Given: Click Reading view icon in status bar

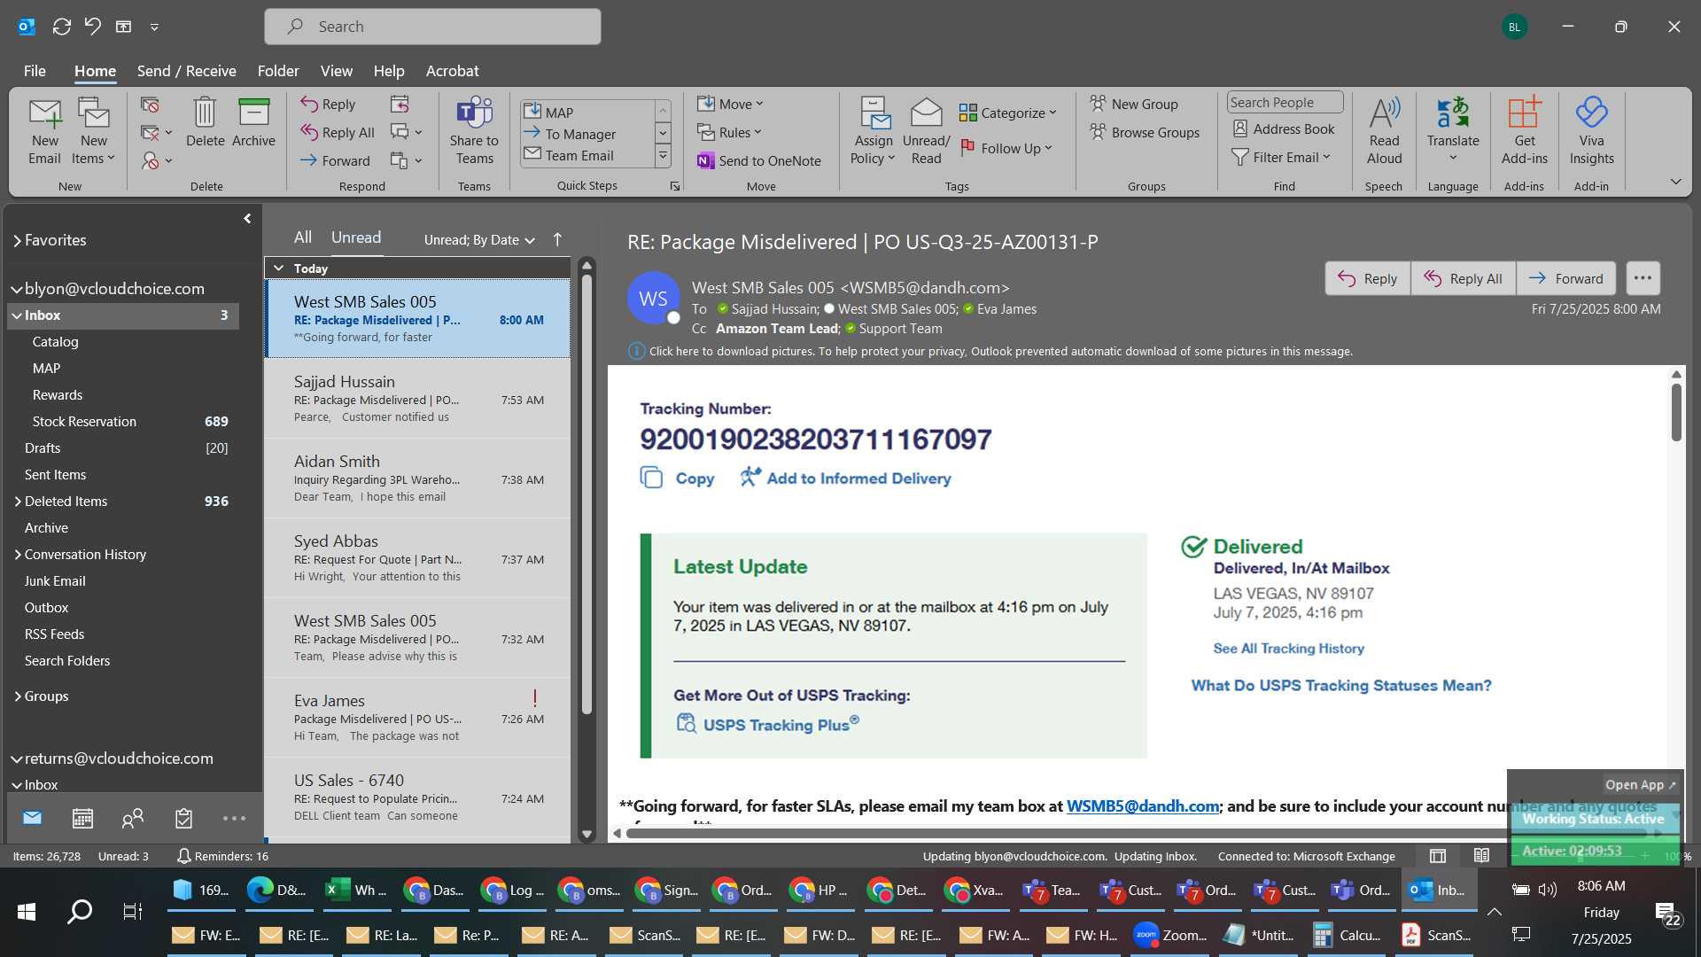Looking at the screenshot, I should click(x=1481, y=856).
